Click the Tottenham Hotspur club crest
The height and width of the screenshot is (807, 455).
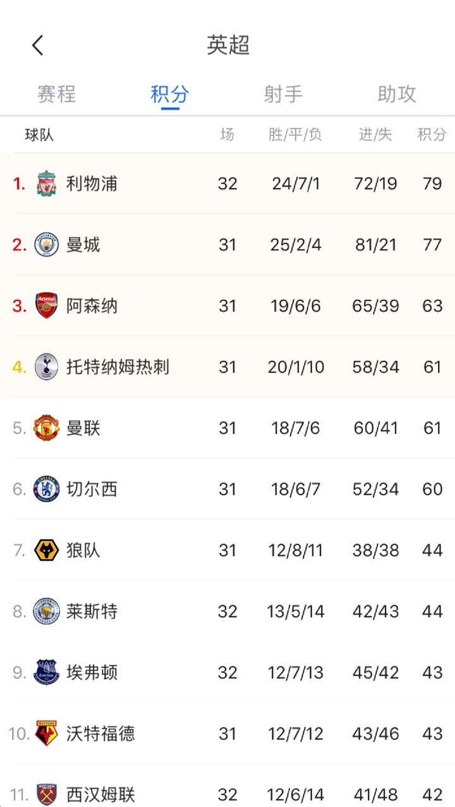(x=47, y=367)
